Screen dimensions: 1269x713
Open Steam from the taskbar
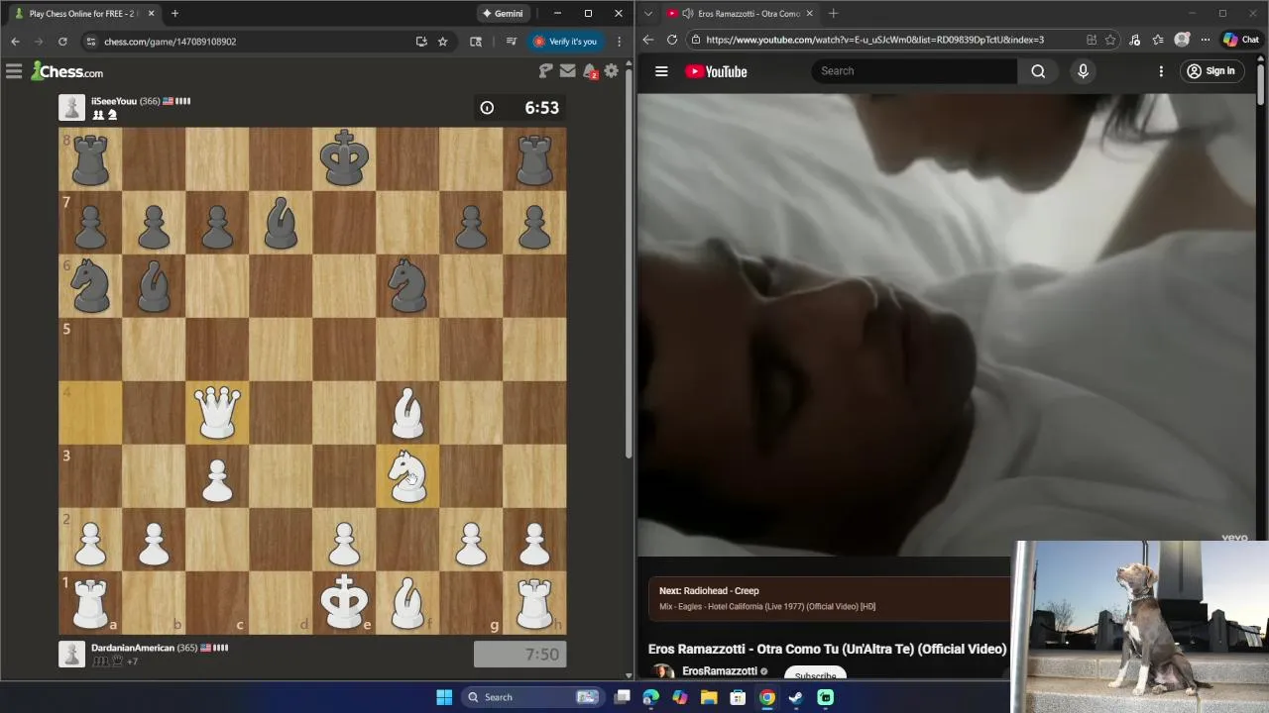click(x=796, y=697)
